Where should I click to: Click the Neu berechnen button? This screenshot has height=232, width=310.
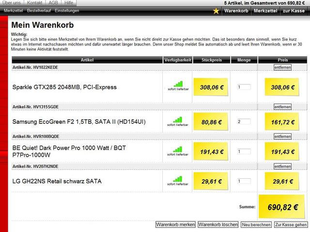[x=256, y=224]
